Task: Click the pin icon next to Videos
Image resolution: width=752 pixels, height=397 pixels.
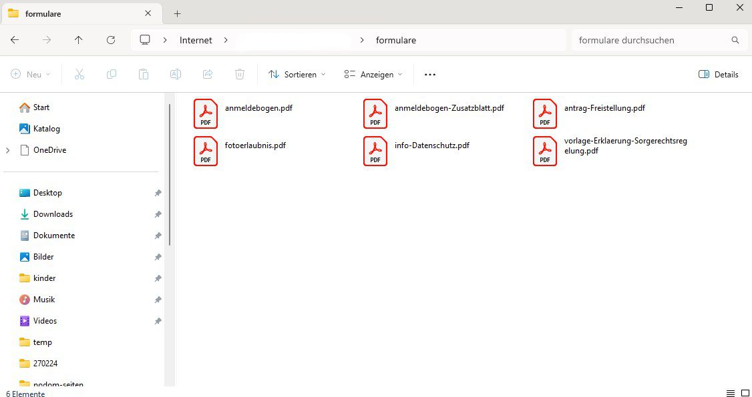Action: click(x=158, y=321)
